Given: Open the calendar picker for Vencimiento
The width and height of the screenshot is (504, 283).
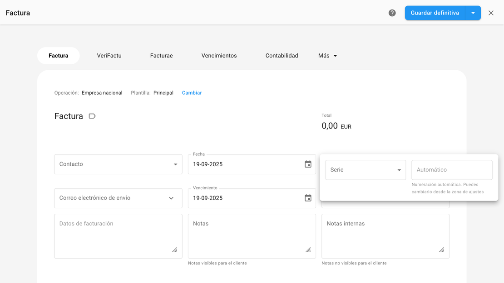Looking at the screenshot, I should pyautogui.click(x=308, y=198).
